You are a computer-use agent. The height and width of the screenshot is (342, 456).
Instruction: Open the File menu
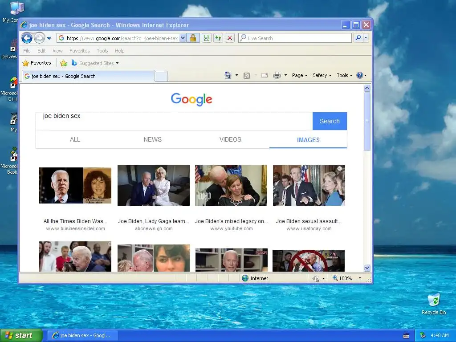coord(27,51)
